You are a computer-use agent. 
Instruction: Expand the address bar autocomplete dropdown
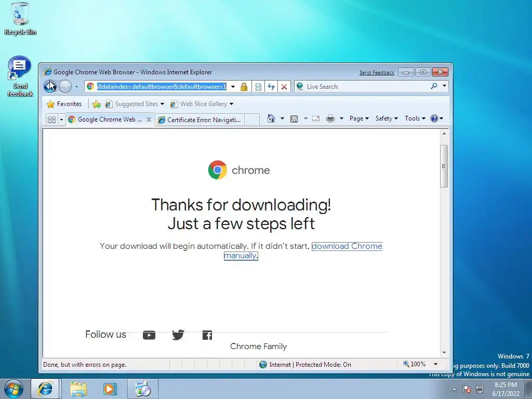233,87
